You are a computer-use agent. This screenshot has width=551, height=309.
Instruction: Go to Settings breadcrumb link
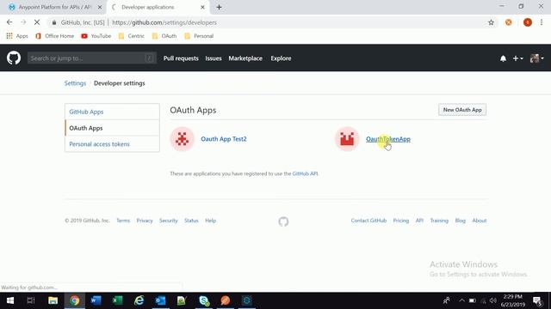pyautogui.click(x=75, y=83)
